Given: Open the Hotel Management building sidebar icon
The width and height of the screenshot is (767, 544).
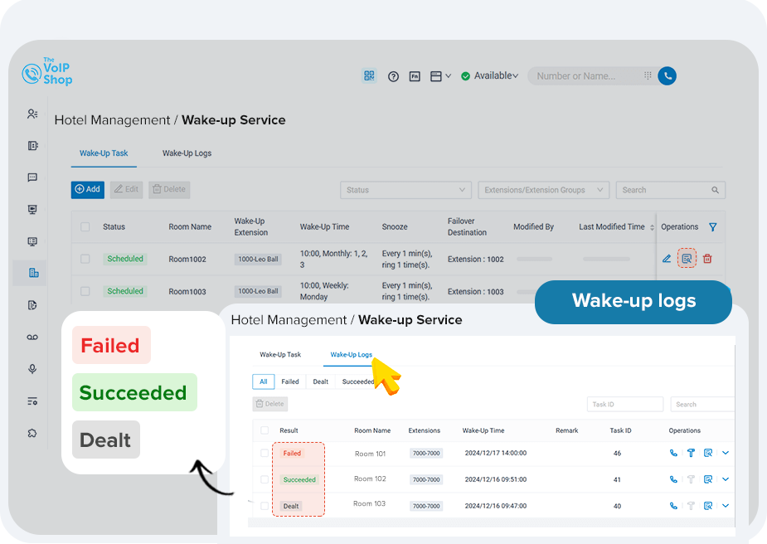Looking at the screenshot, I should [33, 273].
